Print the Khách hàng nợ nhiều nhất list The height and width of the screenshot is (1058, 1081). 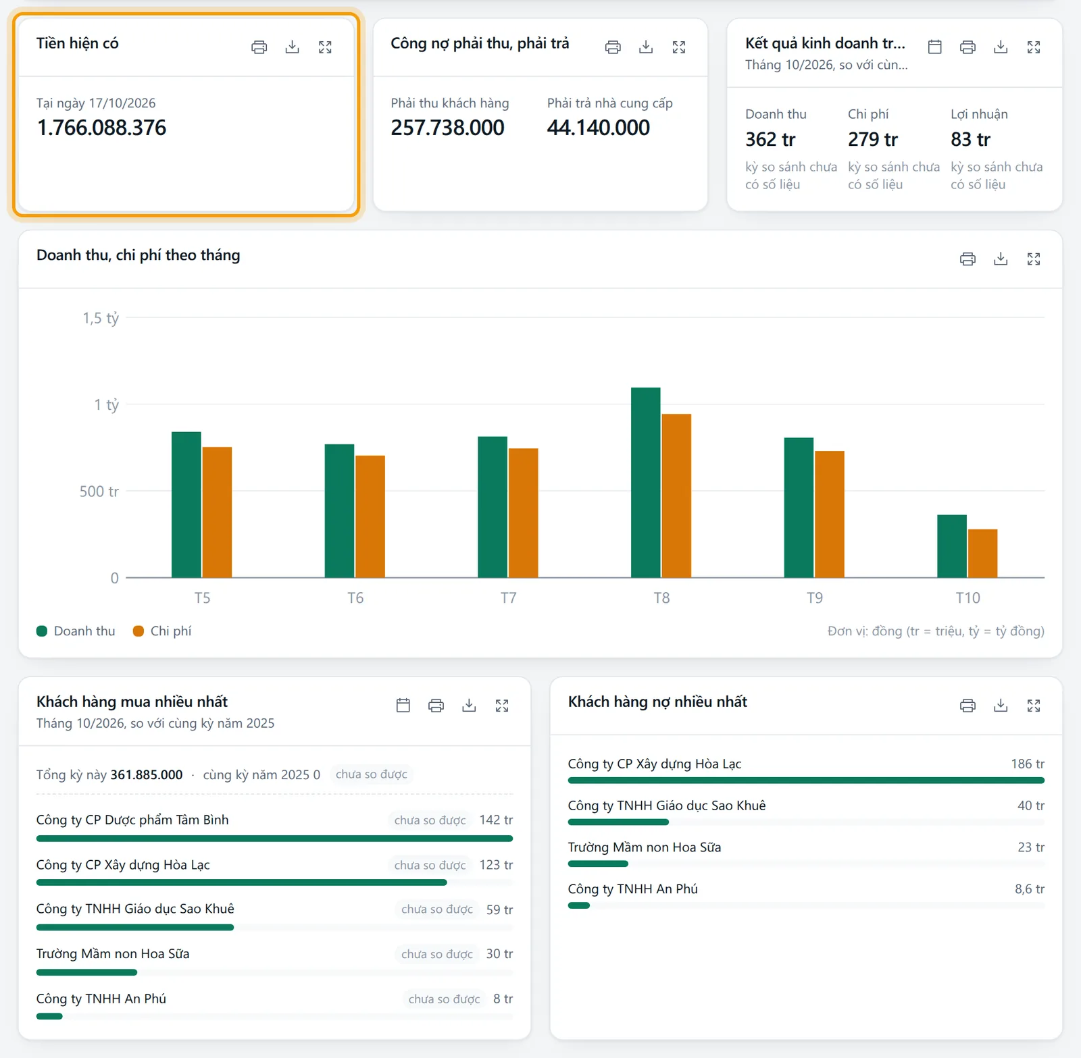967,706
